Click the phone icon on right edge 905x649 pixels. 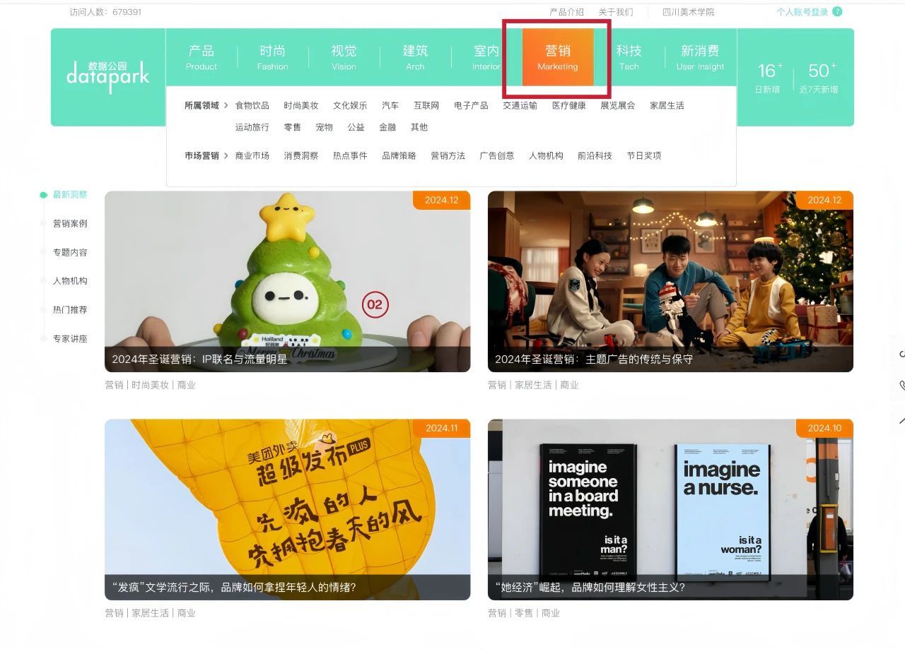coord(901,386)
